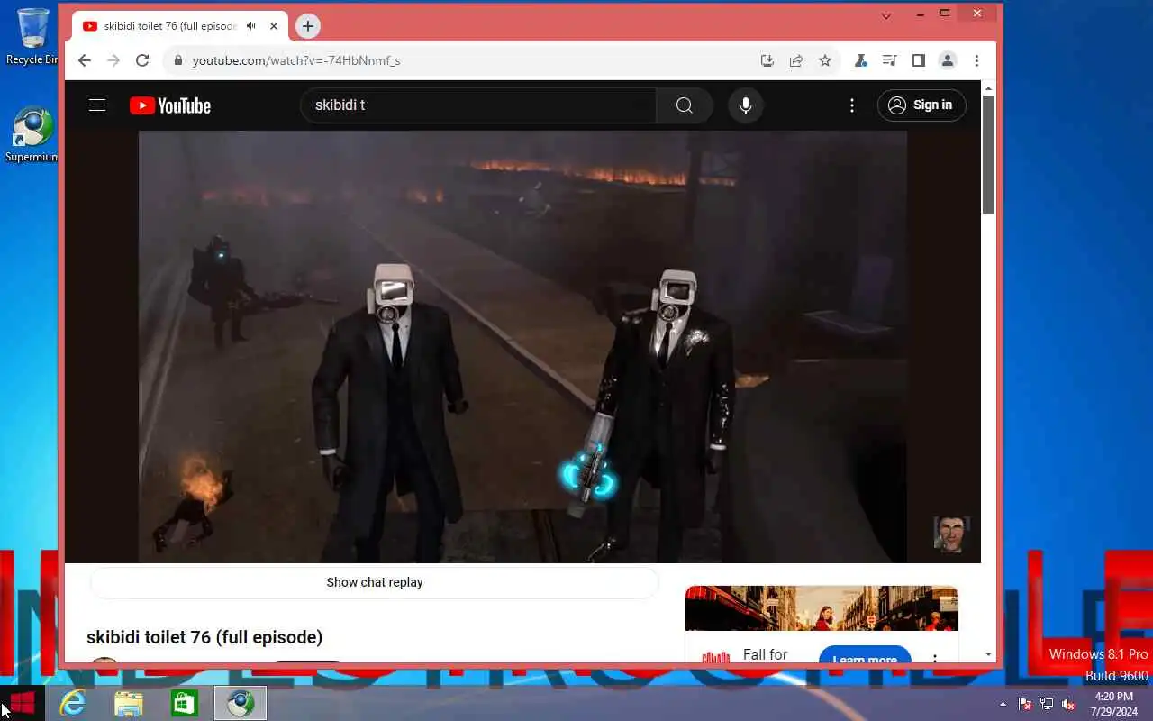This screenshot has width=1153, height=721.
Task: Go to YouTube home via logo
Action: click(x=170, y=105)
